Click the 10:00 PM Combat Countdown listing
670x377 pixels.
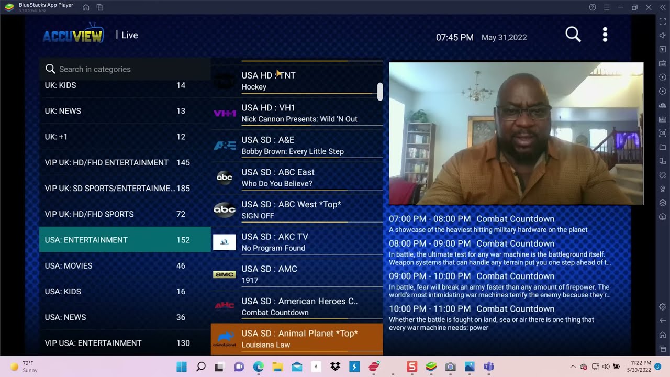[x=492, y=317]
